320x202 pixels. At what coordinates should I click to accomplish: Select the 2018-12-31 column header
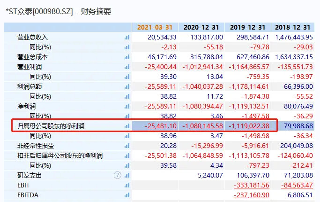(293, 27)
